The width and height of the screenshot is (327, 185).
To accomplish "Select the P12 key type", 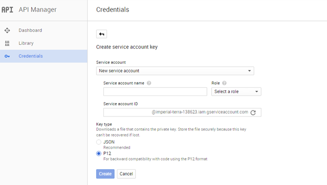I will pyautogui.click(x=99, y=154).
